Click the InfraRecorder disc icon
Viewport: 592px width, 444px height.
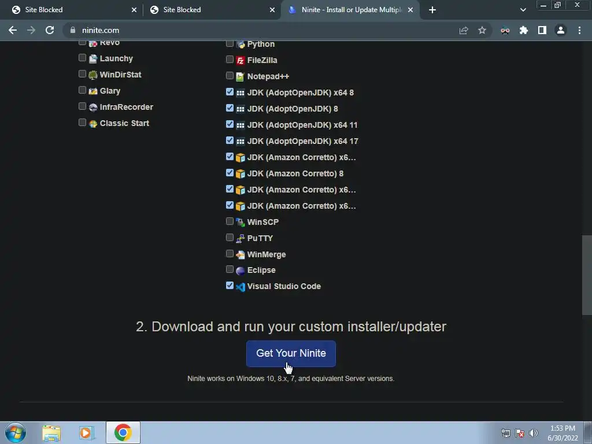pos(93,108)
